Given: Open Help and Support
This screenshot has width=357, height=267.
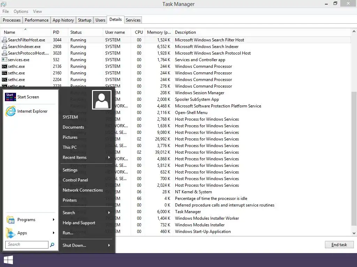Looking at the screenshot, I should coord(79,223).
